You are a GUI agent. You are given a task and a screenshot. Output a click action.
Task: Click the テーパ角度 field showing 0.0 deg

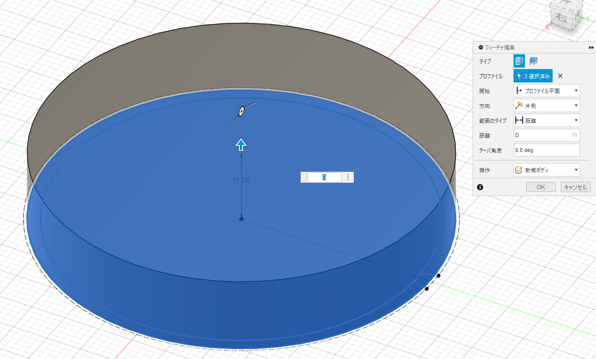pos(546,150)
